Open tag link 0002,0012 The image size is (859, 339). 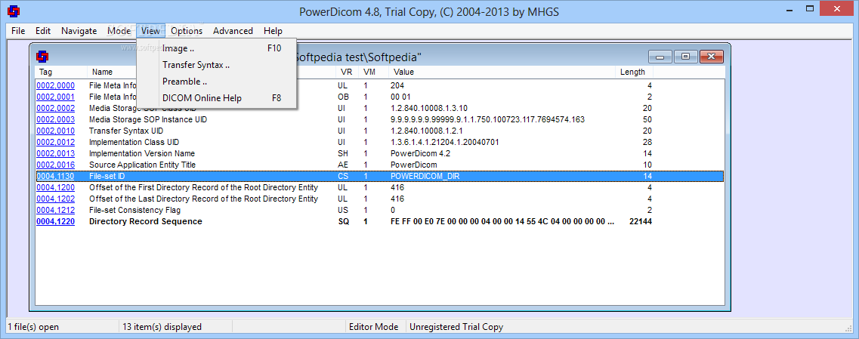coord(55,143)
